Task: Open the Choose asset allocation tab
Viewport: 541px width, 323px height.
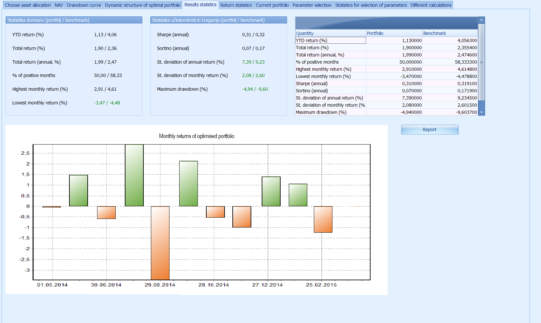Action: coord(28,5)
